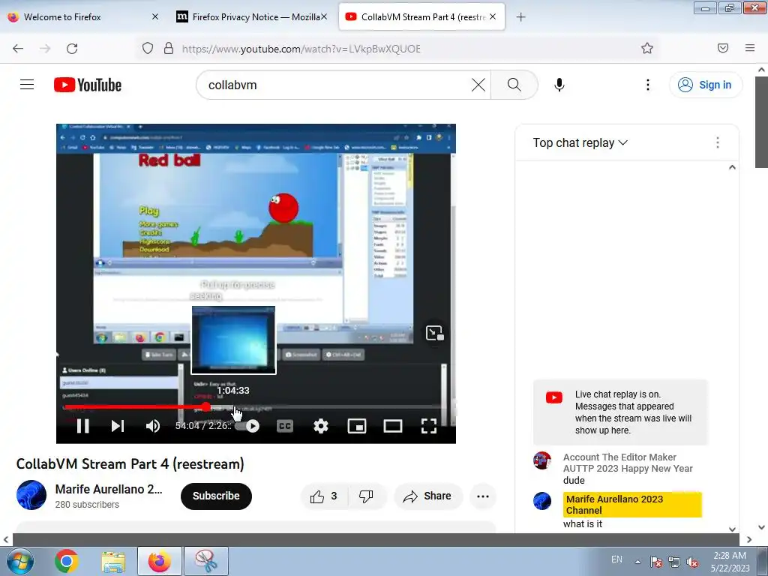Open the taskbar volume icon
This screenshot has width=768, height=576.
692,562
